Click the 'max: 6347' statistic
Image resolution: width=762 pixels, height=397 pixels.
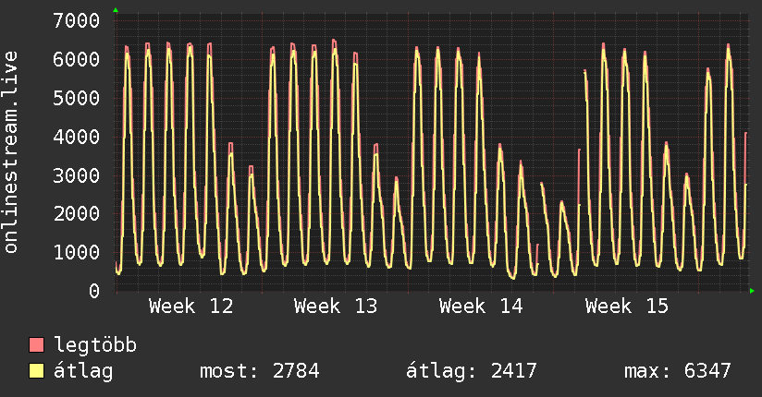(x=678, y=371)
